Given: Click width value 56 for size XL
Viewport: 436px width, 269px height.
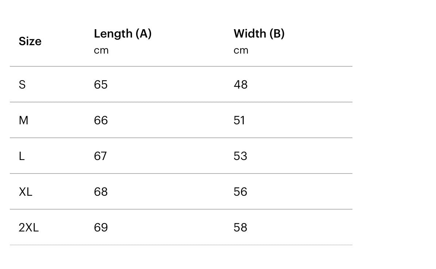Looking at the screenshot, I should pos(240,192).
